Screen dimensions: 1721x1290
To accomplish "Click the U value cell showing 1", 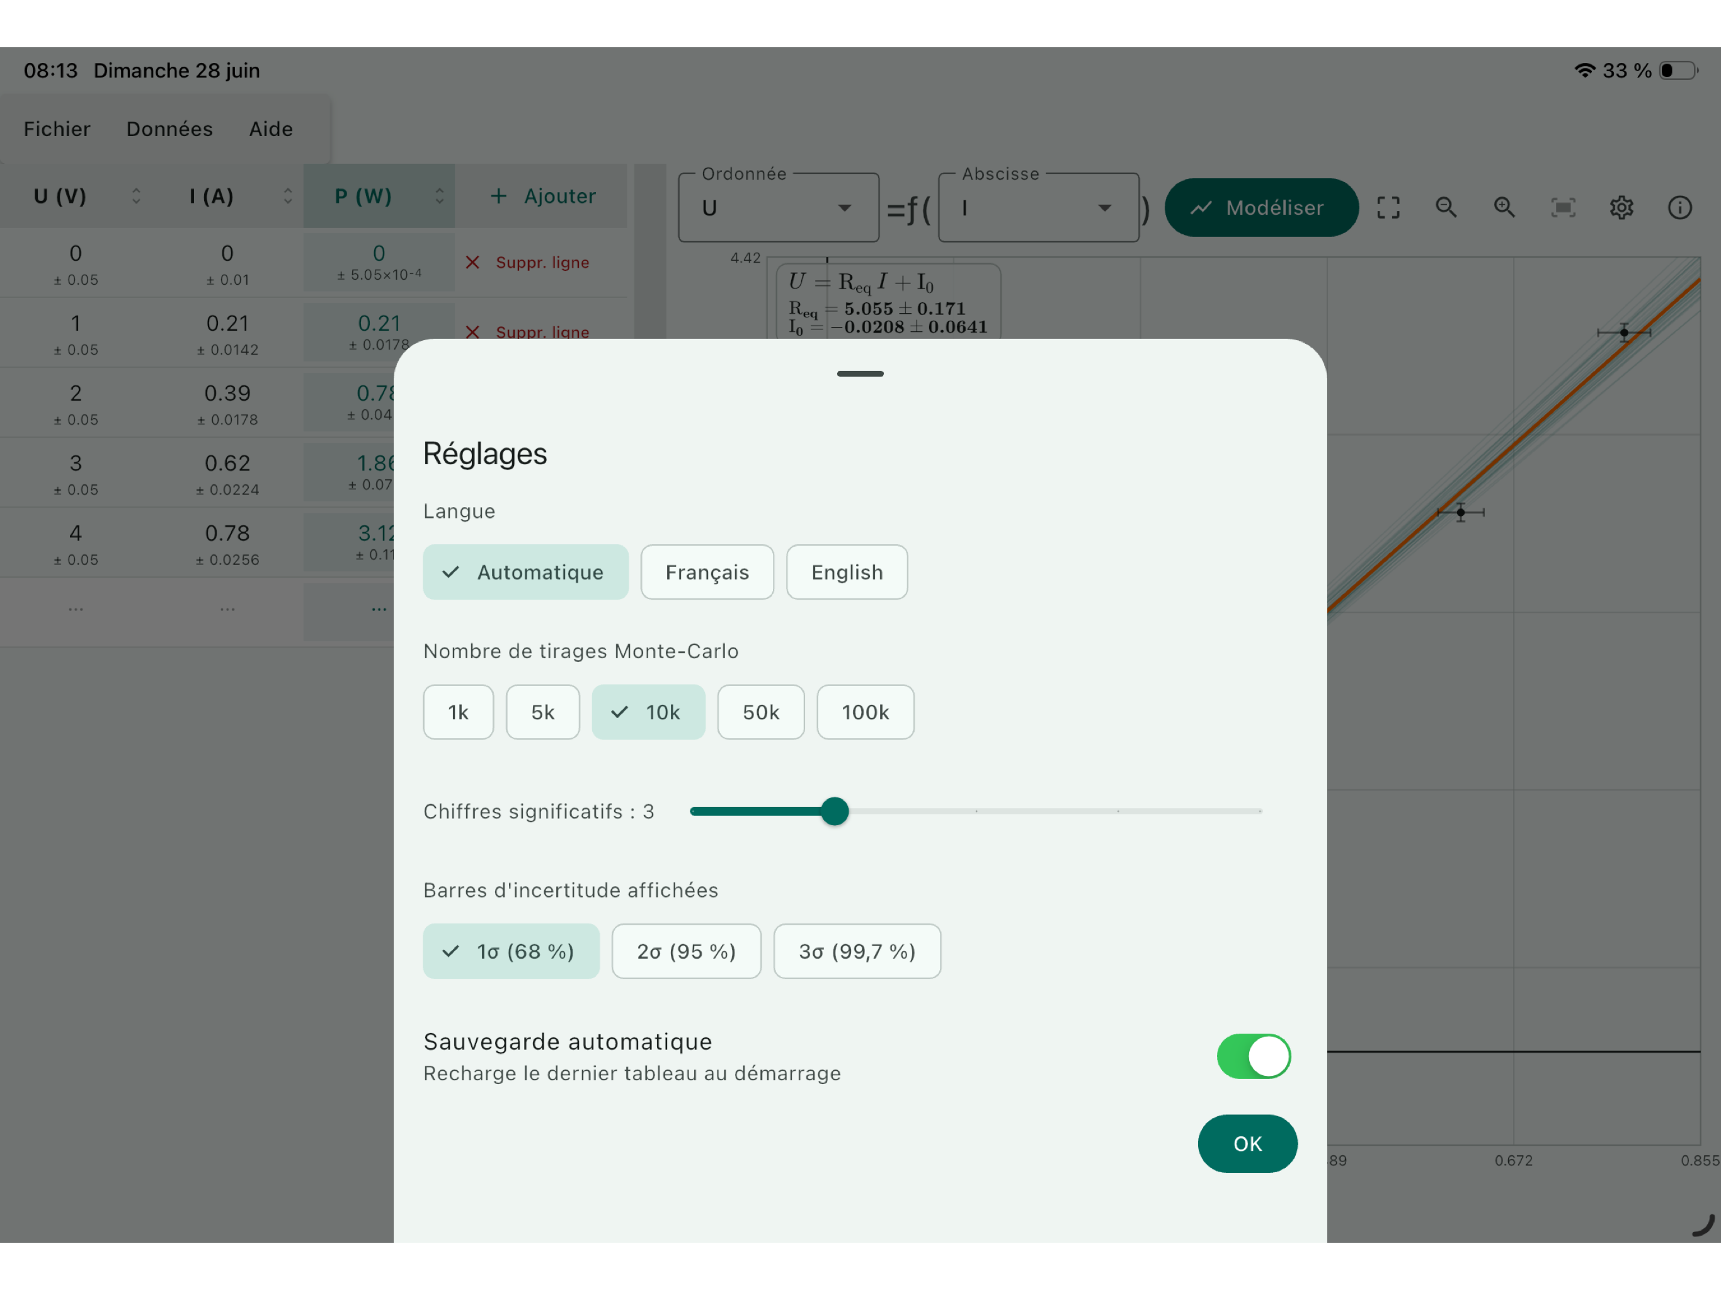I will coord(76,332).
